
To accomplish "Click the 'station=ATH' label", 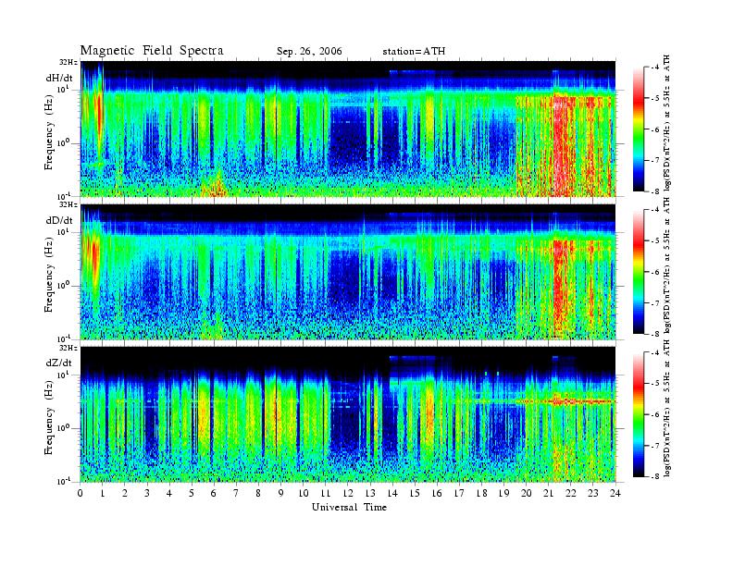I will (414, 52).
